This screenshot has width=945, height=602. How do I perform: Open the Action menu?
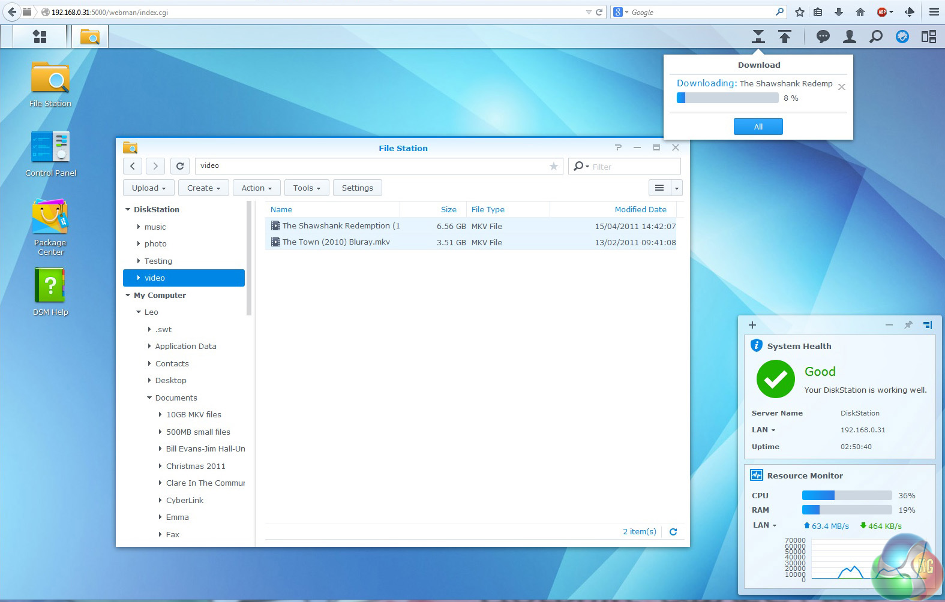pos(256,188)
